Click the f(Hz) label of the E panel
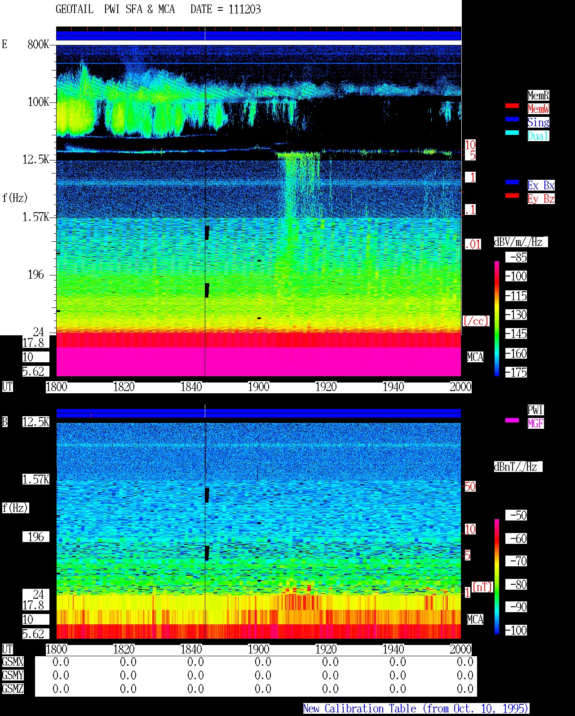 [15, 198]
